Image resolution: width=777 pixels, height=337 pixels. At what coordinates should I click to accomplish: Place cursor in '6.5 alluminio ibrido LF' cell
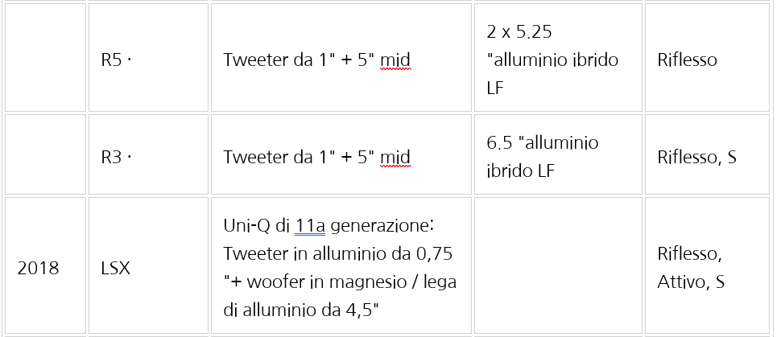[558, 154]
